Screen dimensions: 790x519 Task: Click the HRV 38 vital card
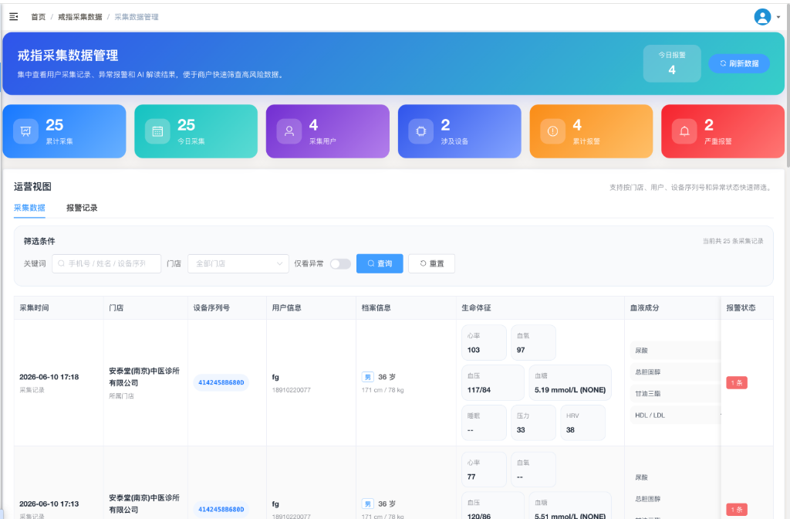click(x=583, y=422)
